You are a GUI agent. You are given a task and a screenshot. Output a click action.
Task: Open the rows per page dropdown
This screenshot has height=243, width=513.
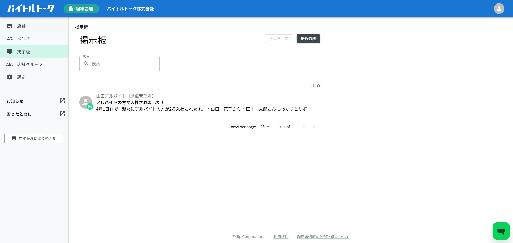coord(265,127)
